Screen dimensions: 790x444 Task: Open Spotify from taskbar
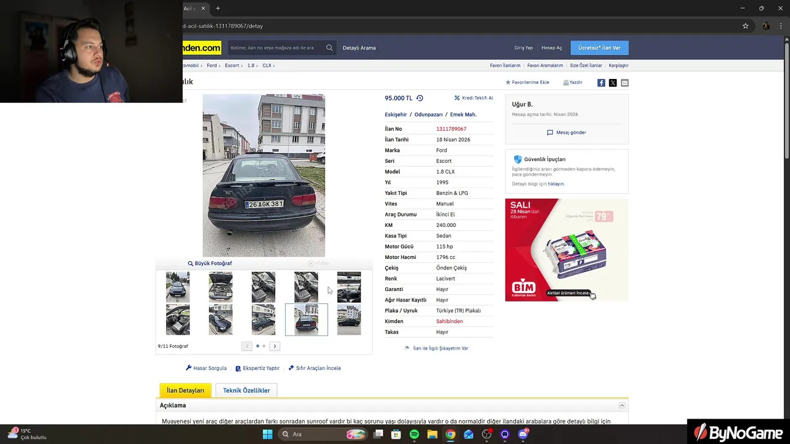414,434
